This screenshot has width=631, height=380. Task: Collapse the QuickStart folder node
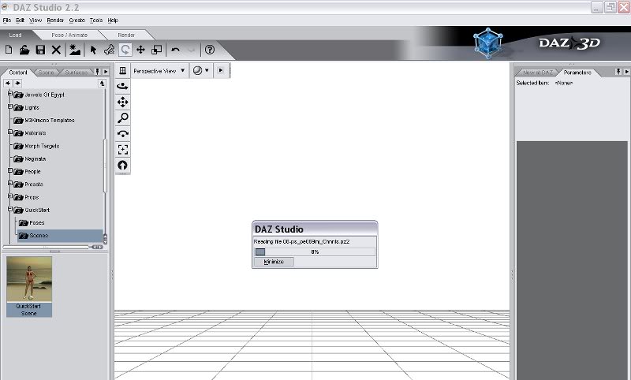pyautogui.click(x=10, y=210)
